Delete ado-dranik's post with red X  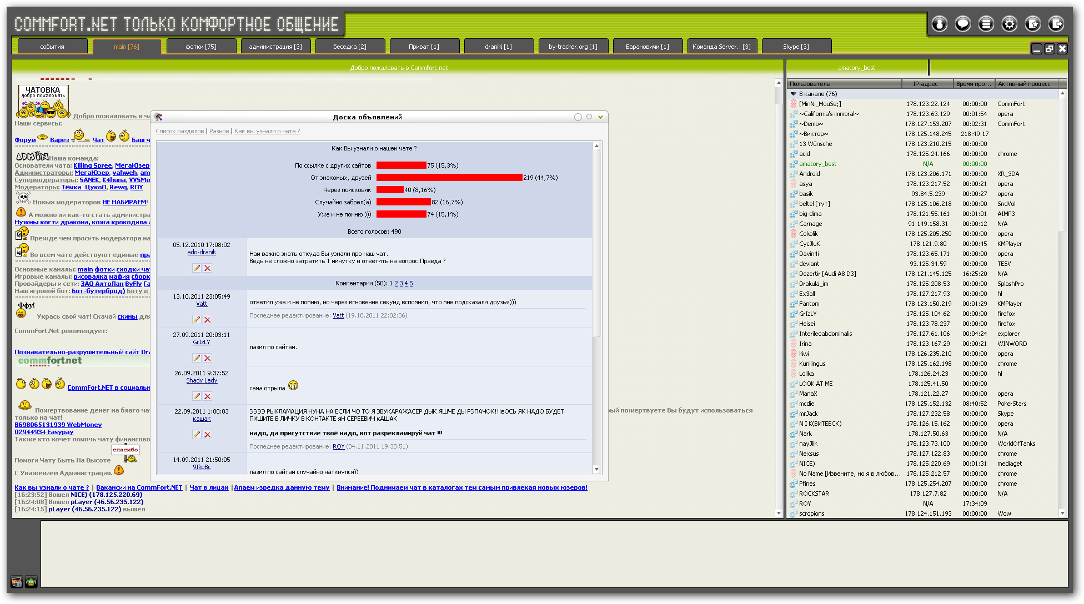point(207,268)
